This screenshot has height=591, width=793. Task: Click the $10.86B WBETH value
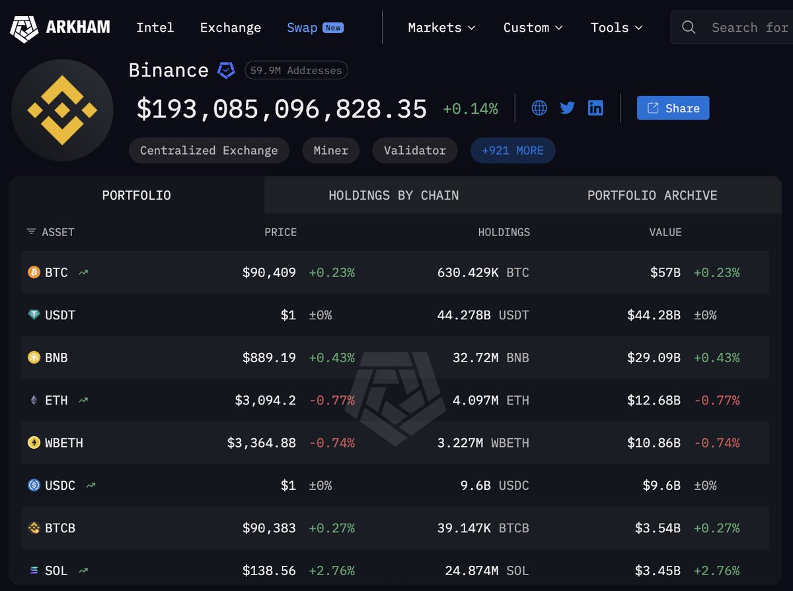654,442
